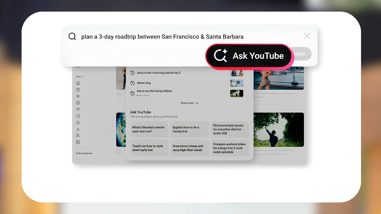This screenshot has width=381, height=214.
Task: Select the 'toners for sensitive skin' prompt
Action: point(230,129)
